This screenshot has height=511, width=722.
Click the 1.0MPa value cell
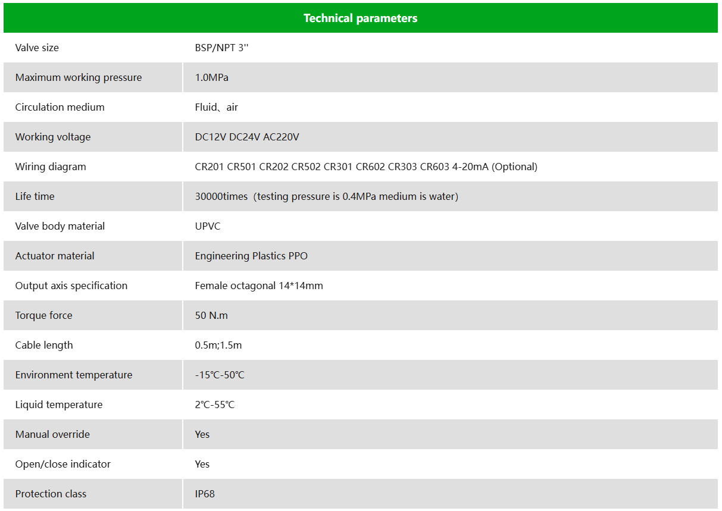pos(451,77)
